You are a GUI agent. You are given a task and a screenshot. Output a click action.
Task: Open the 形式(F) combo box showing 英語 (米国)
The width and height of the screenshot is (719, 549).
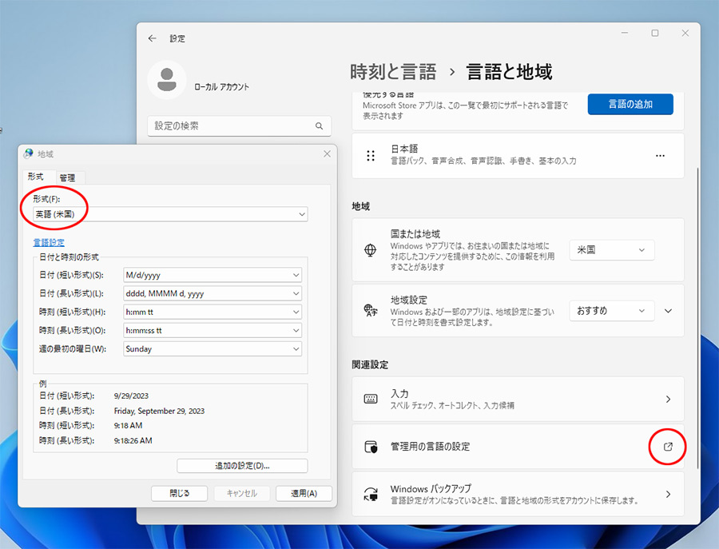tap(170, 214)
